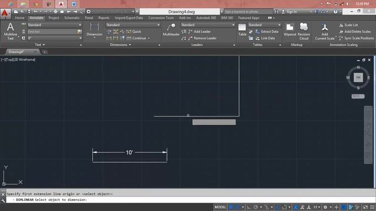Image resolution: width=376 pixels, height=211 pixels.
Task: Click the Open folder icon
Action: pos(22,12)
